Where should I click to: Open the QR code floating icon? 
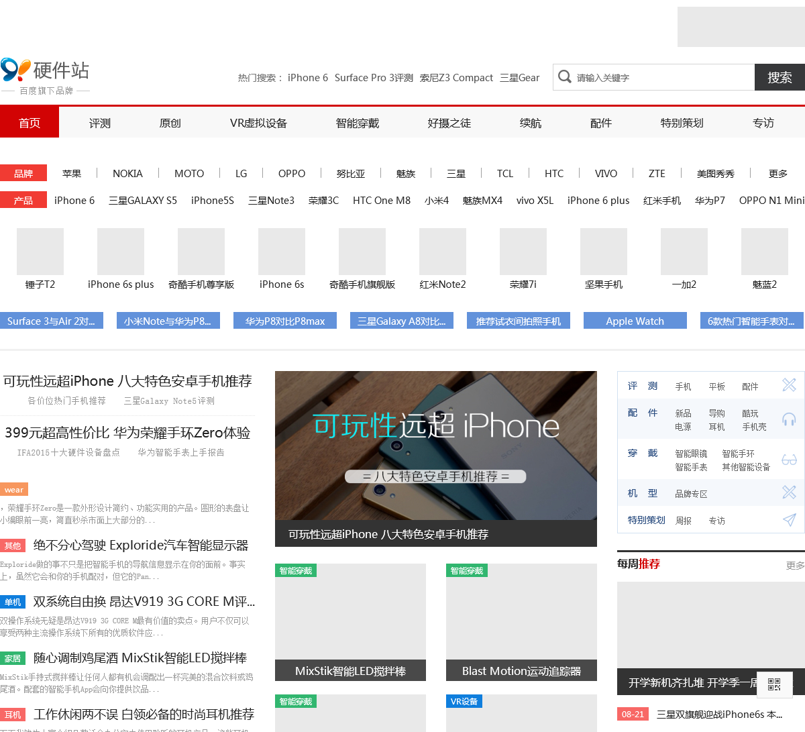774,684
